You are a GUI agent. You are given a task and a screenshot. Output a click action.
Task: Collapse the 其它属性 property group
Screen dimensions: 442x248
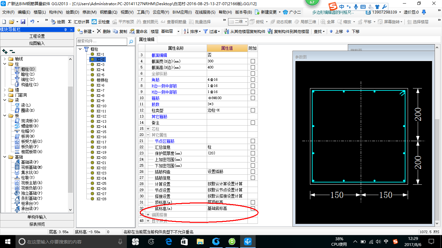pos(148,135)
